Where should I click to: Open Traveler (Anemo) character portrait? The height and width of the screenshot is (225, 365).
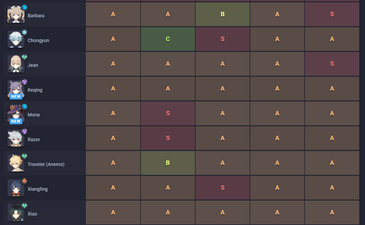[x=16, y=163]
